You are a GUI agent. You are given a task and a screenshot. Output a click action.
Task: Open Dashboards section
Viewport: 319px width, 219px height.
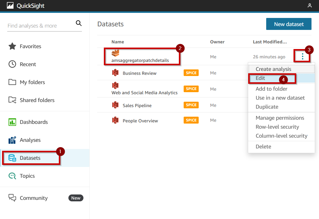(34, 122)
